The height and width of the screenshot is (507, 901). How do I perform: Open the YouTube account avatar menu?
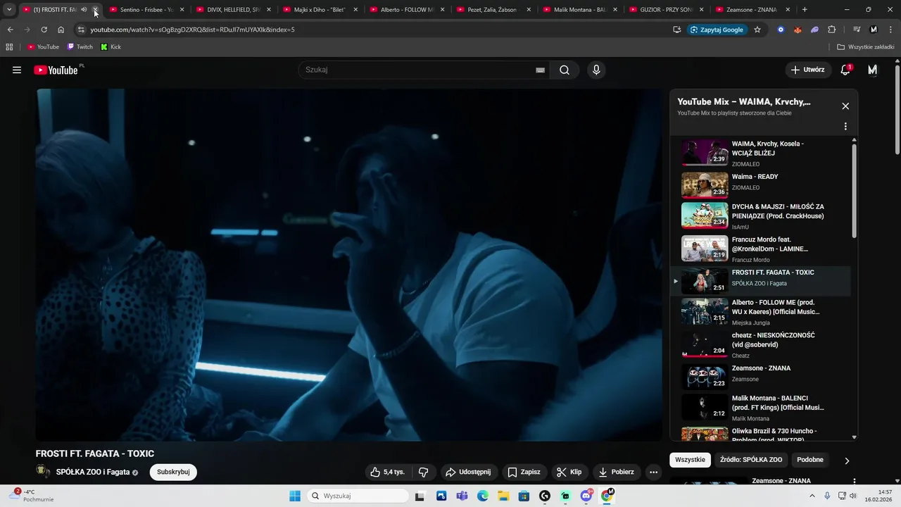[x=873, y=70]
